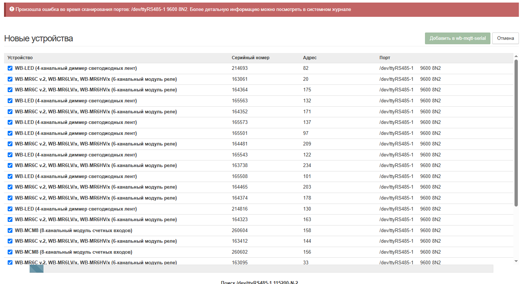Click address value 209
520x284 pixels.
(307, 144)
